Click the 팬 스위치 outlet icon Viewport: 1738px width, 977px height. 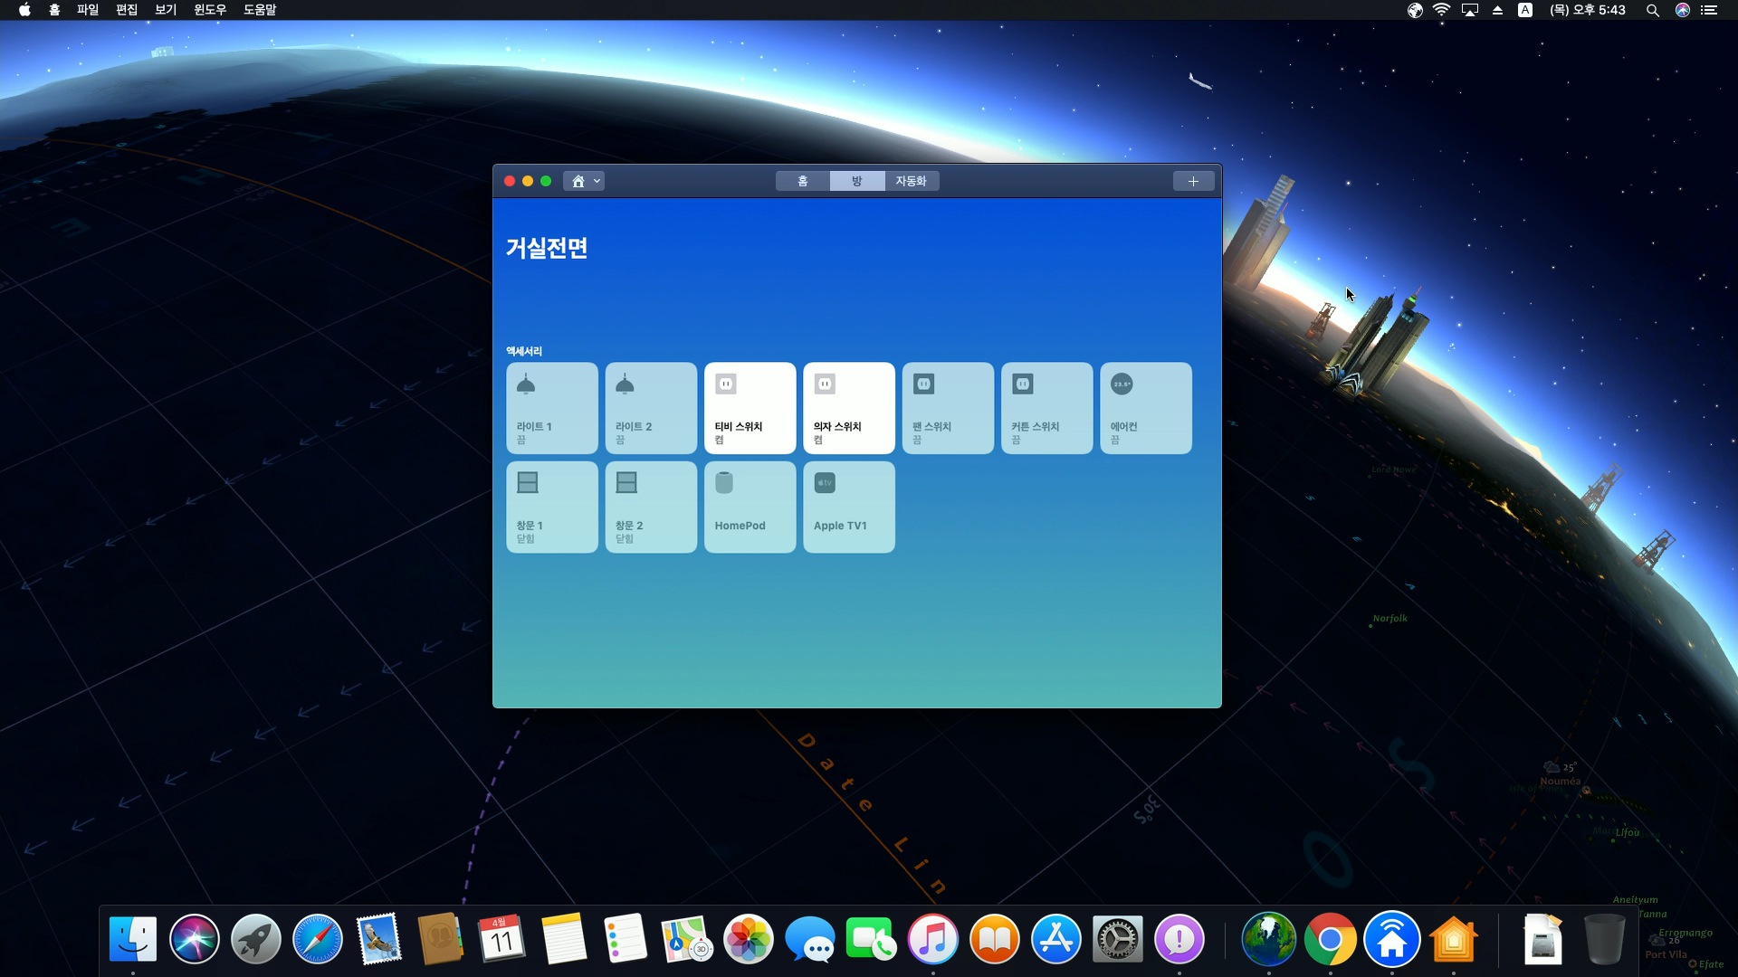click(x=923, y=384)
